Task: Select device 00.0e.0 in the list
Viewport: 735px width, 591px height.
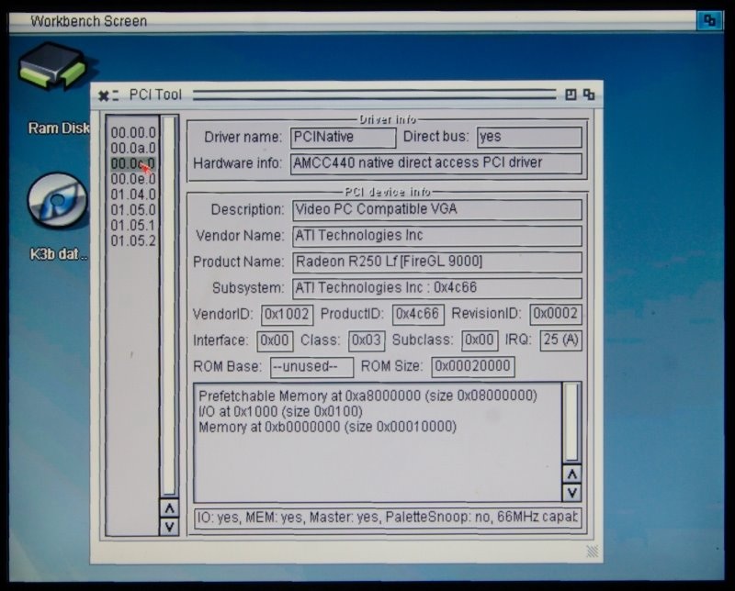Action: pyautogui.click(x=133, y=179)
